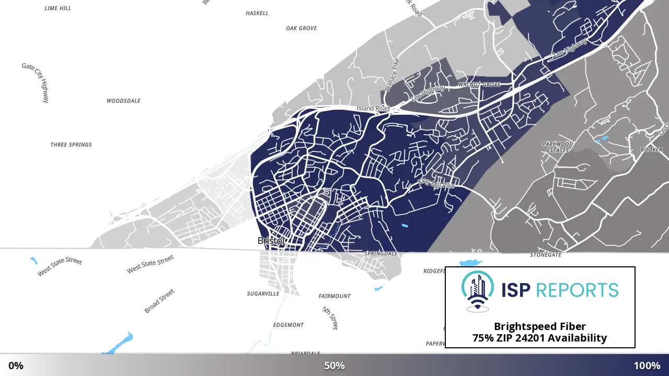This screenshot has width=669, height=376.
Task: Select the STONEGATE label
Action: coord(546,255)
